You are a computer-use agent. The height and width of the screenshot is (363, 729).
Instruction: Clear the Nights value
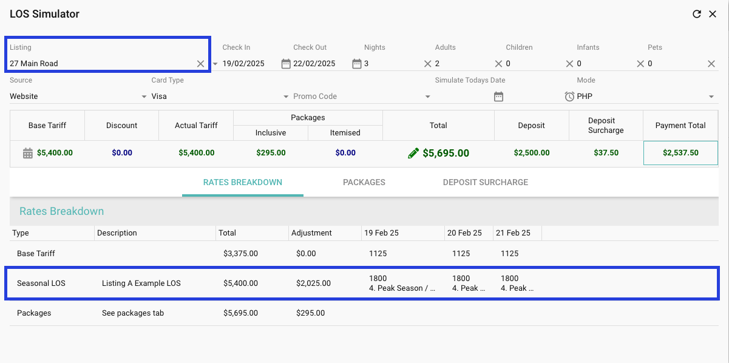coord(427,64)
